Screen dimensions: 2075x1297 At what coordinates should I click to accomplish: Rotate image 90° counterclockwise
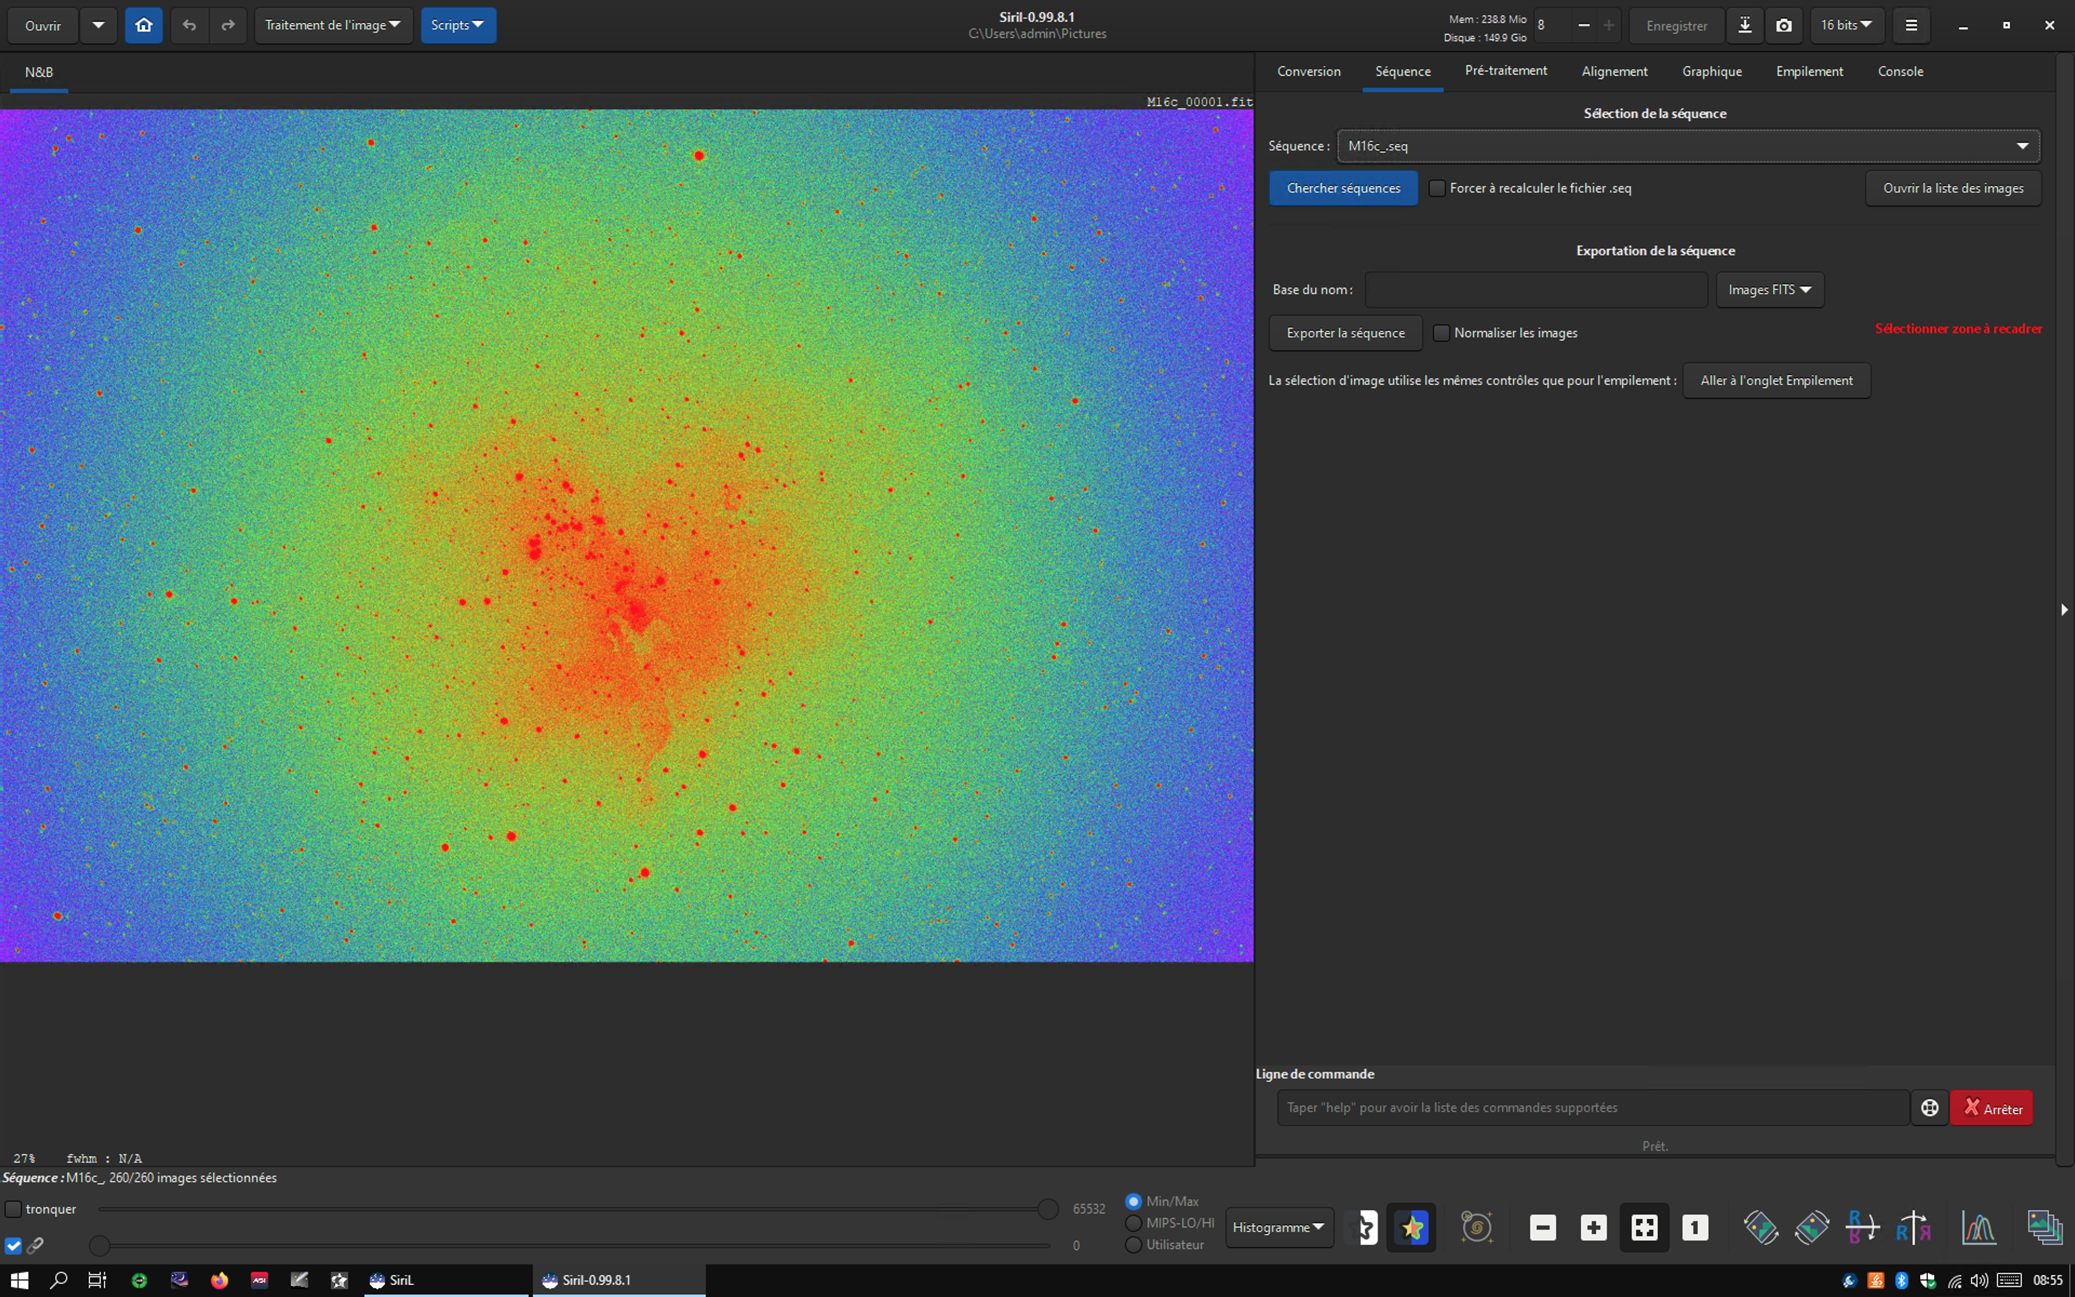pyautogui.click(x=1761, y=1227)
